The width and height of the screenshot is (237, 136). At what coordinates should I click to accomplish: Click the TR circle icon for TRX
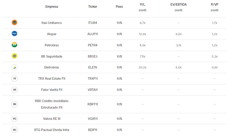14,78
